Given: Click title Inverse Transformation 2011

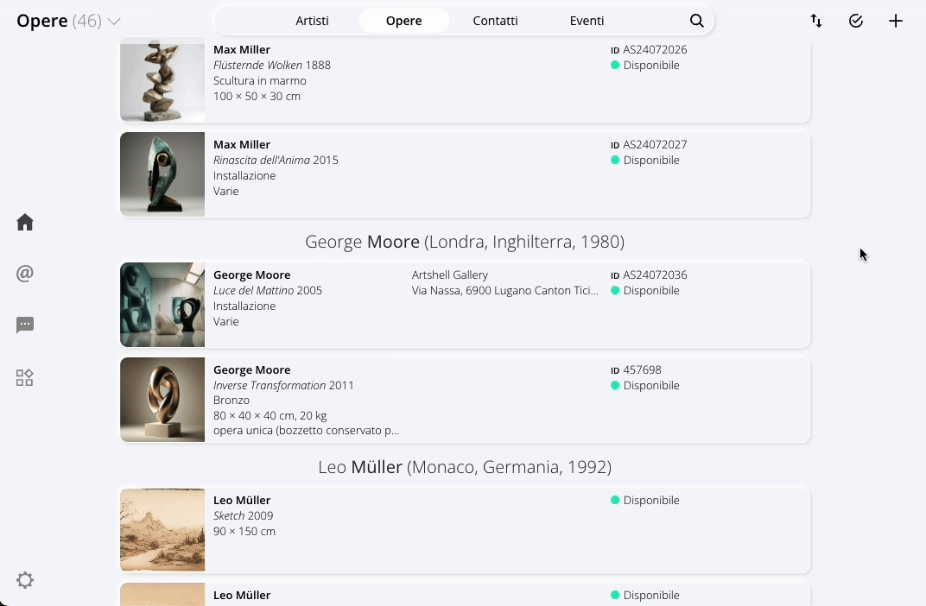Looking at the screenshot, I should (283, 385).
